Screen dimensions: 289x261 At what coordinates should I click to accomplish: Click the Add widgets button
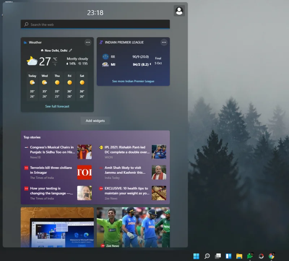coord(95,121)
